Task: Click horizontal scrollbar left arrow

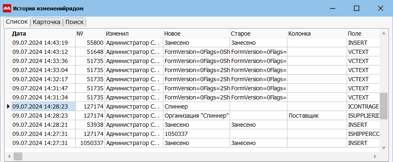Action: 9,157
